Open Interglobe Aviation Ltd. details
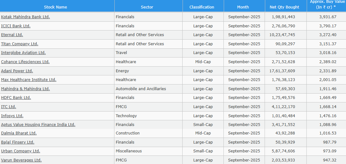 (x=23, y=53)
